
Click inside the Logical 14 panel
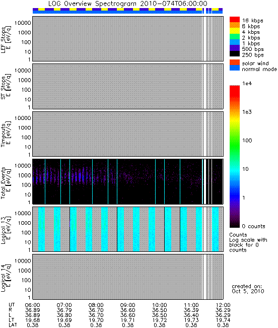point(128,277)
